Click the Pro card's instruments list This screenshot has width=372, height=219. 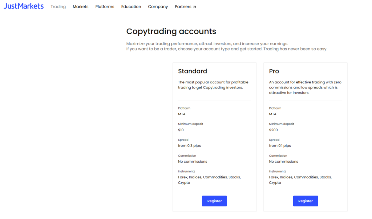(x=300, y=180)
